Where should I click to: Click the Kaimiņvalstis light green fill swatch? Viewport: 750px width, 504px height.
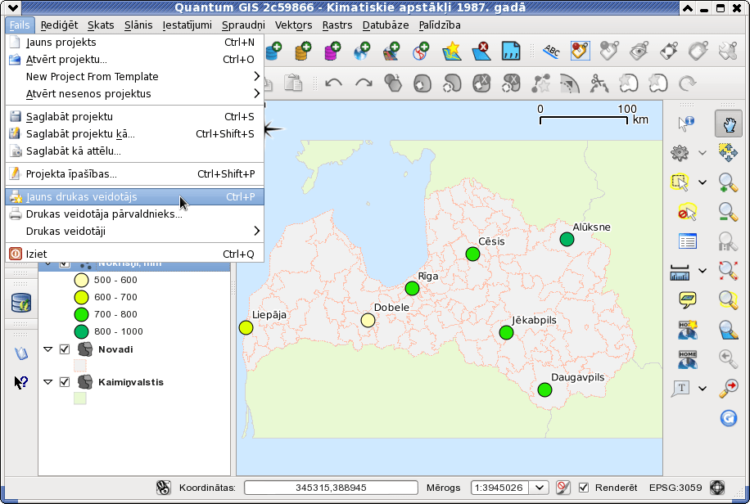80,398
